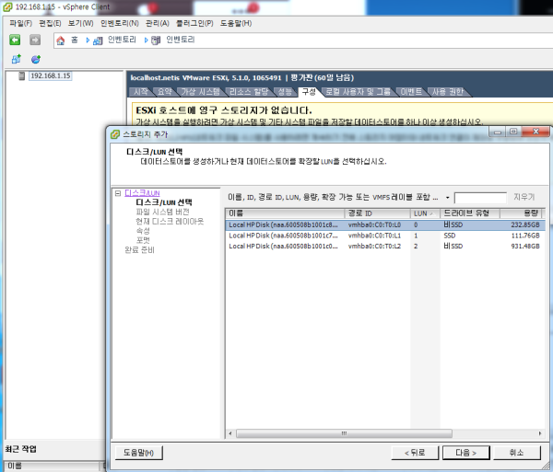Click the gray forward navigation arrow

pos(35,40)
